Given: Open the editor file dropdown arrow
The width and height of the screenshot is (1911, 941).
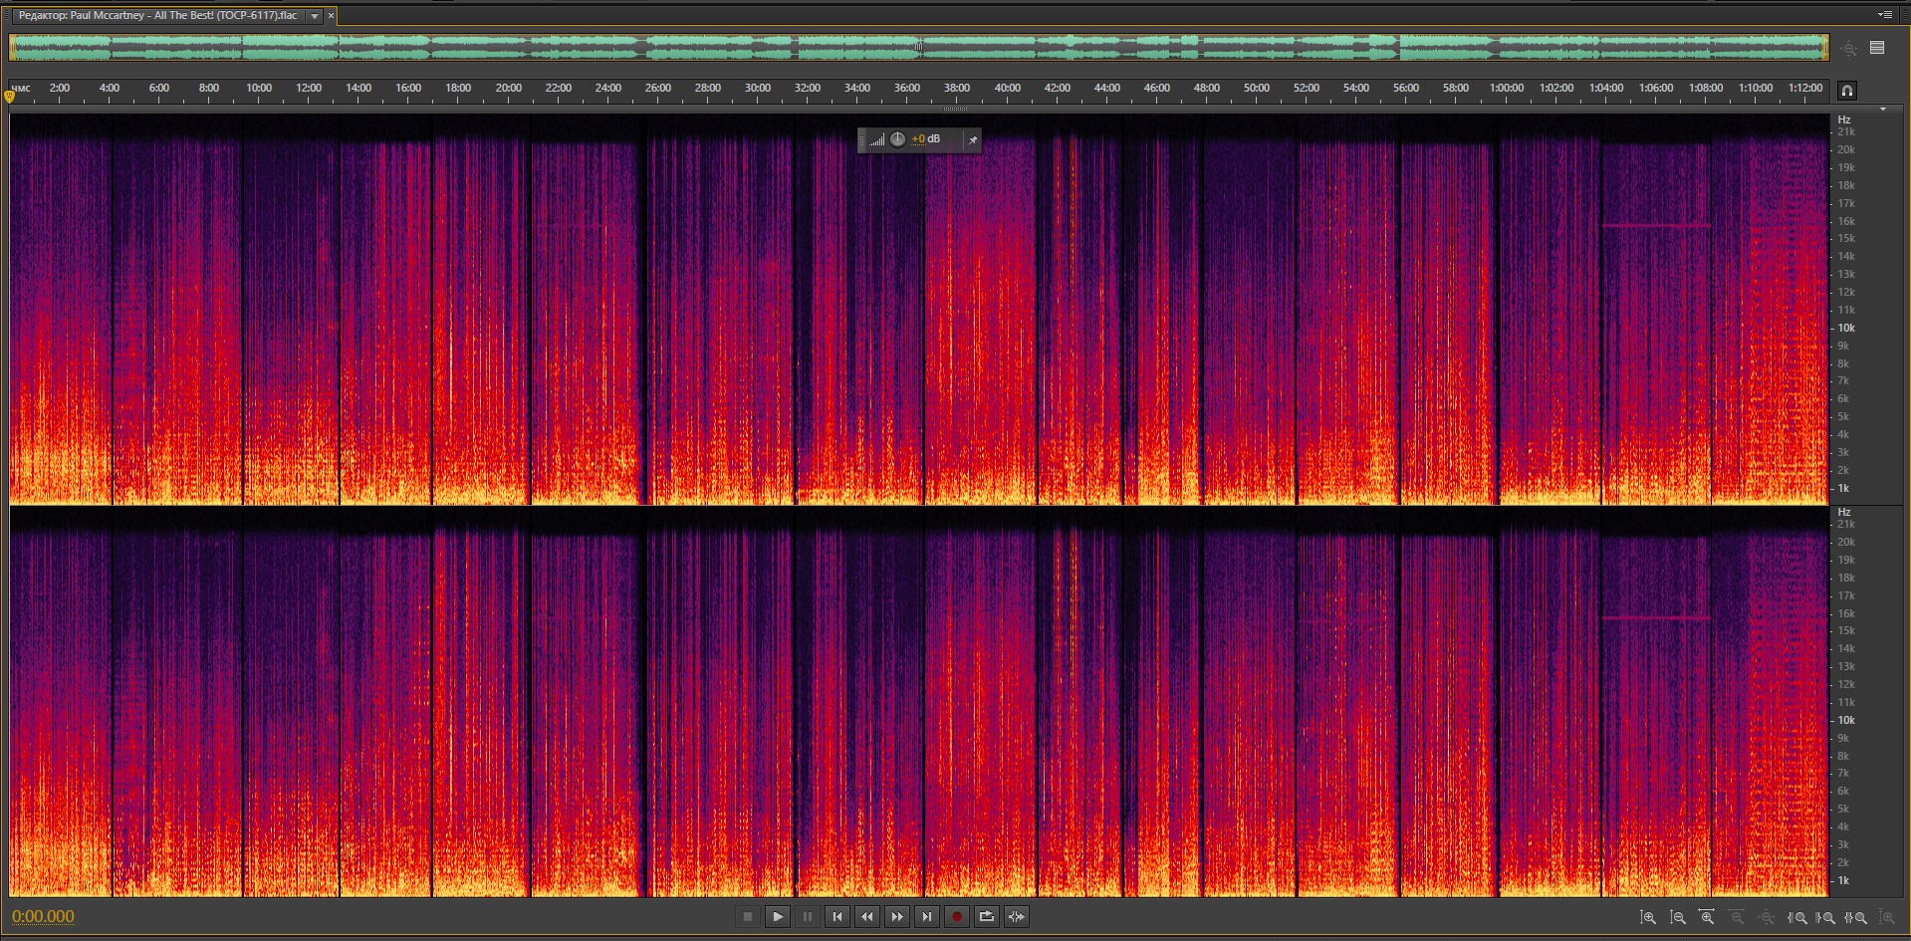Looking at the screenshot, I should pos(315,16).
